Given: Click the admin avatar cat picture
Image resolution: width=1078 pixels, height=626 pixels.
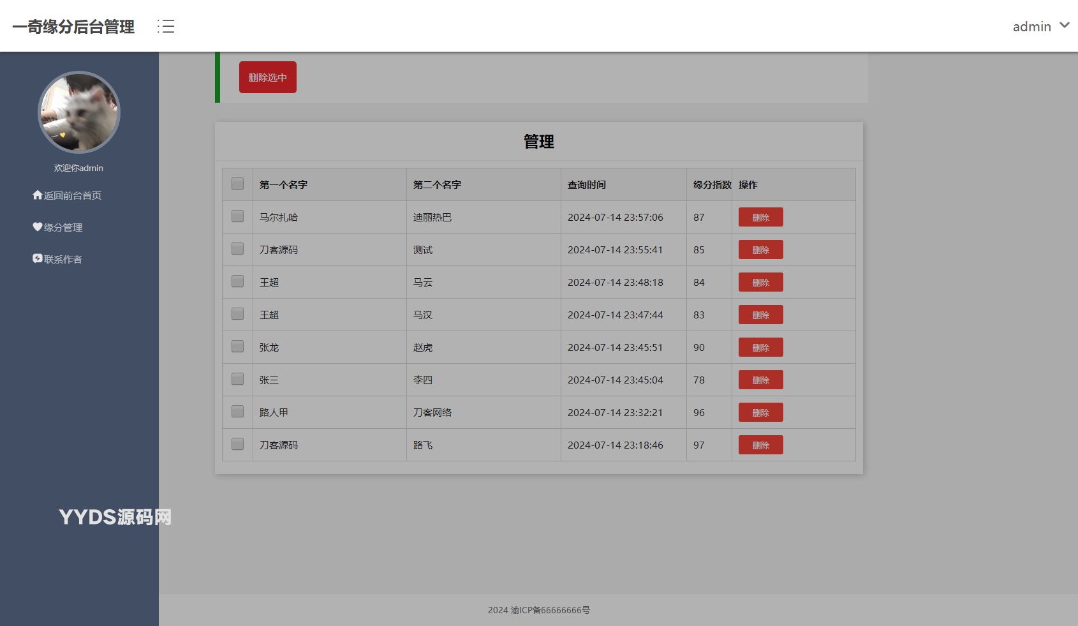Looking at the screenshot, I should 79,112.
